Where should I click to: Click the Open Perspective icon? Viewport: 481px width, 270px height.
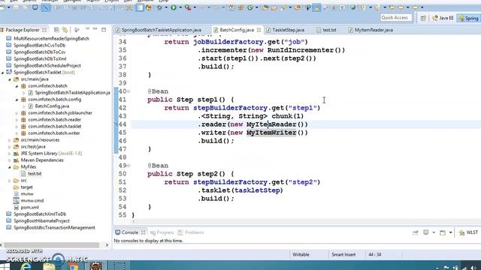pyautogui.click(x=423, y=18)
